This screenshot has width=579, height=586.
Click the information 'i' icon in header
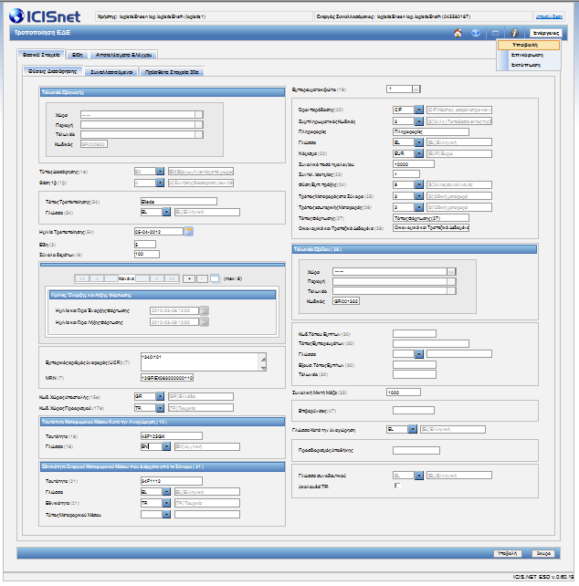pyautogui.click(x=515, y=33)
